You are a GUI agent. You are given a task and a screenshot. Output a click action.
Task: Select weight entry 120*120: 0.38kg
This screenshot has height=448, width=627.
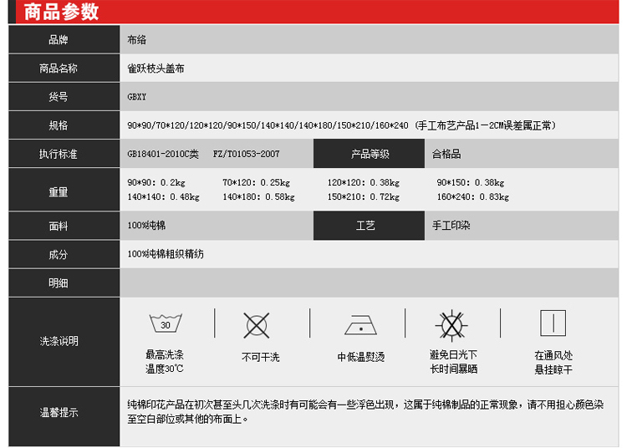364,183
